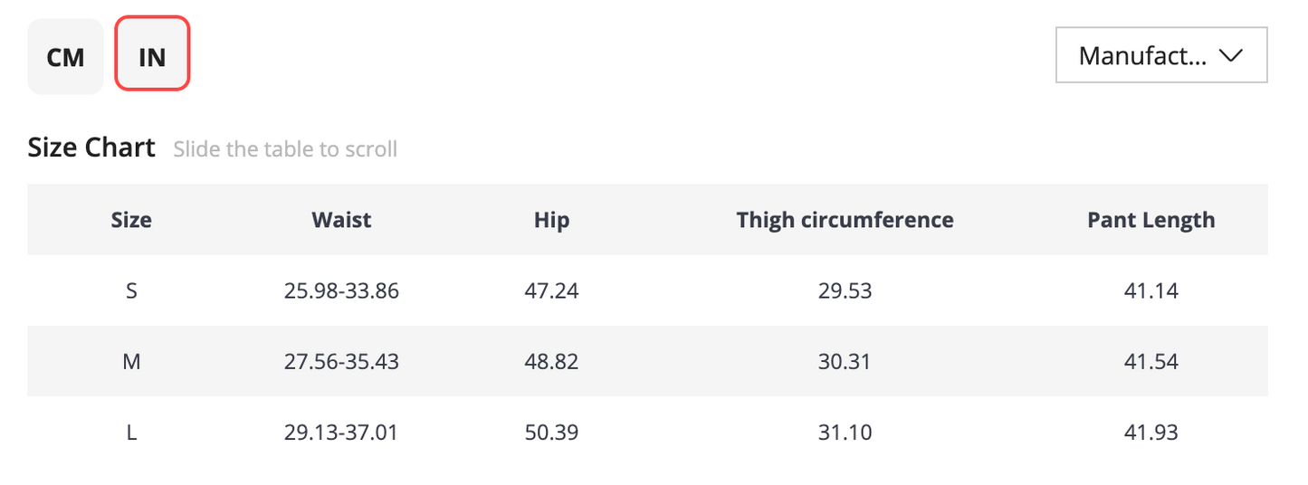This screenshot has width=1308, height=485.
Task: Switch units to CM
Action: 65,56
